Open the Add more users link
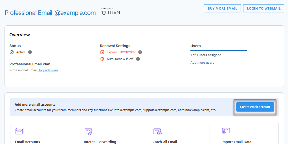The height and width of the screenshot is (144, 288). 202,63
